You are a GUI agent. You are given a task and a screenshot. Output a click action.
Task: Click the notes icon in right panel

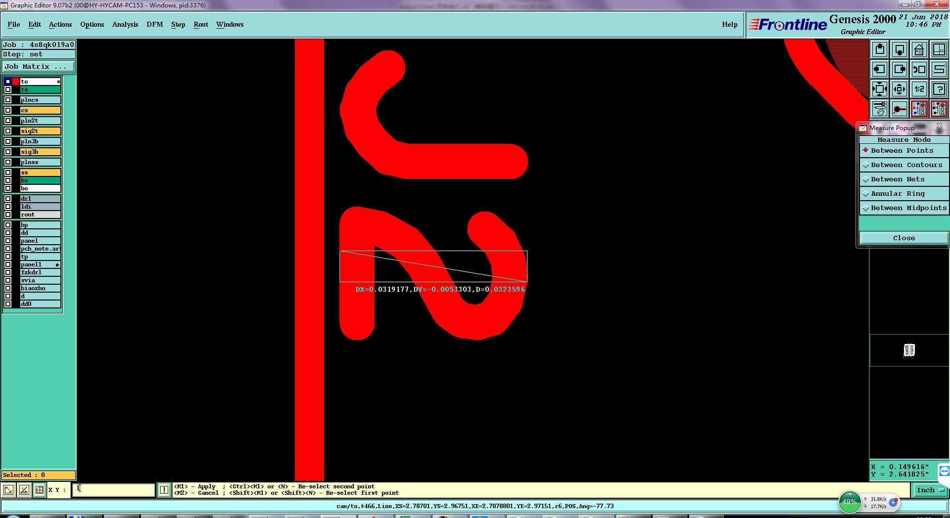[909, 350]
